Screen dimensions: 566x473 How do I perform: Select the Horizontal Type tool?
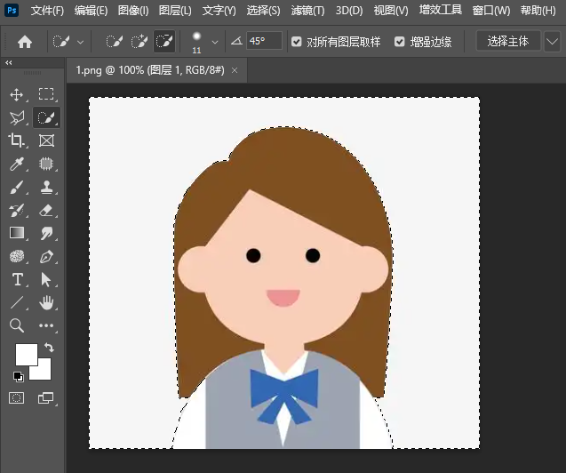click(x=17, y=279)
